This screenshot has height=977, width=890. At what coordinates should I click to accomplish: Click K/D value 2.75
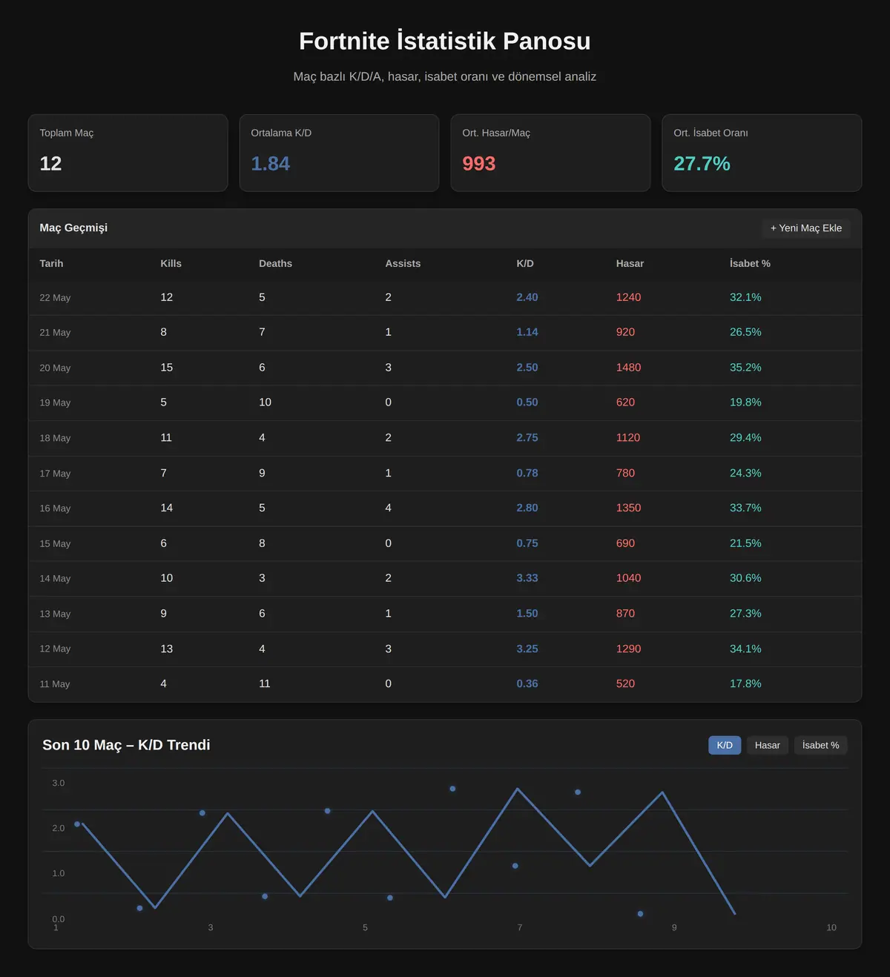coord(527,437)
